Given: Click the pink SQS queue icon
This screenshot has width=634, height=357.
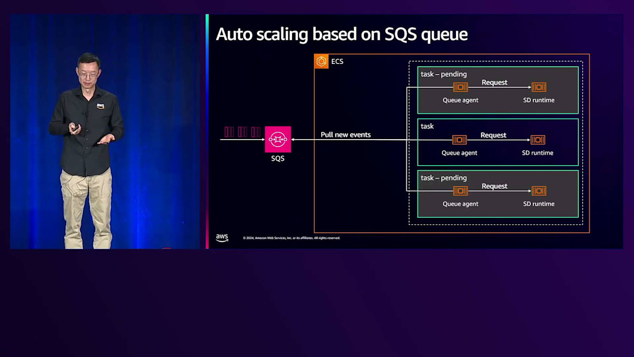Looking at the screenshot, I should [x=278, y=139].
